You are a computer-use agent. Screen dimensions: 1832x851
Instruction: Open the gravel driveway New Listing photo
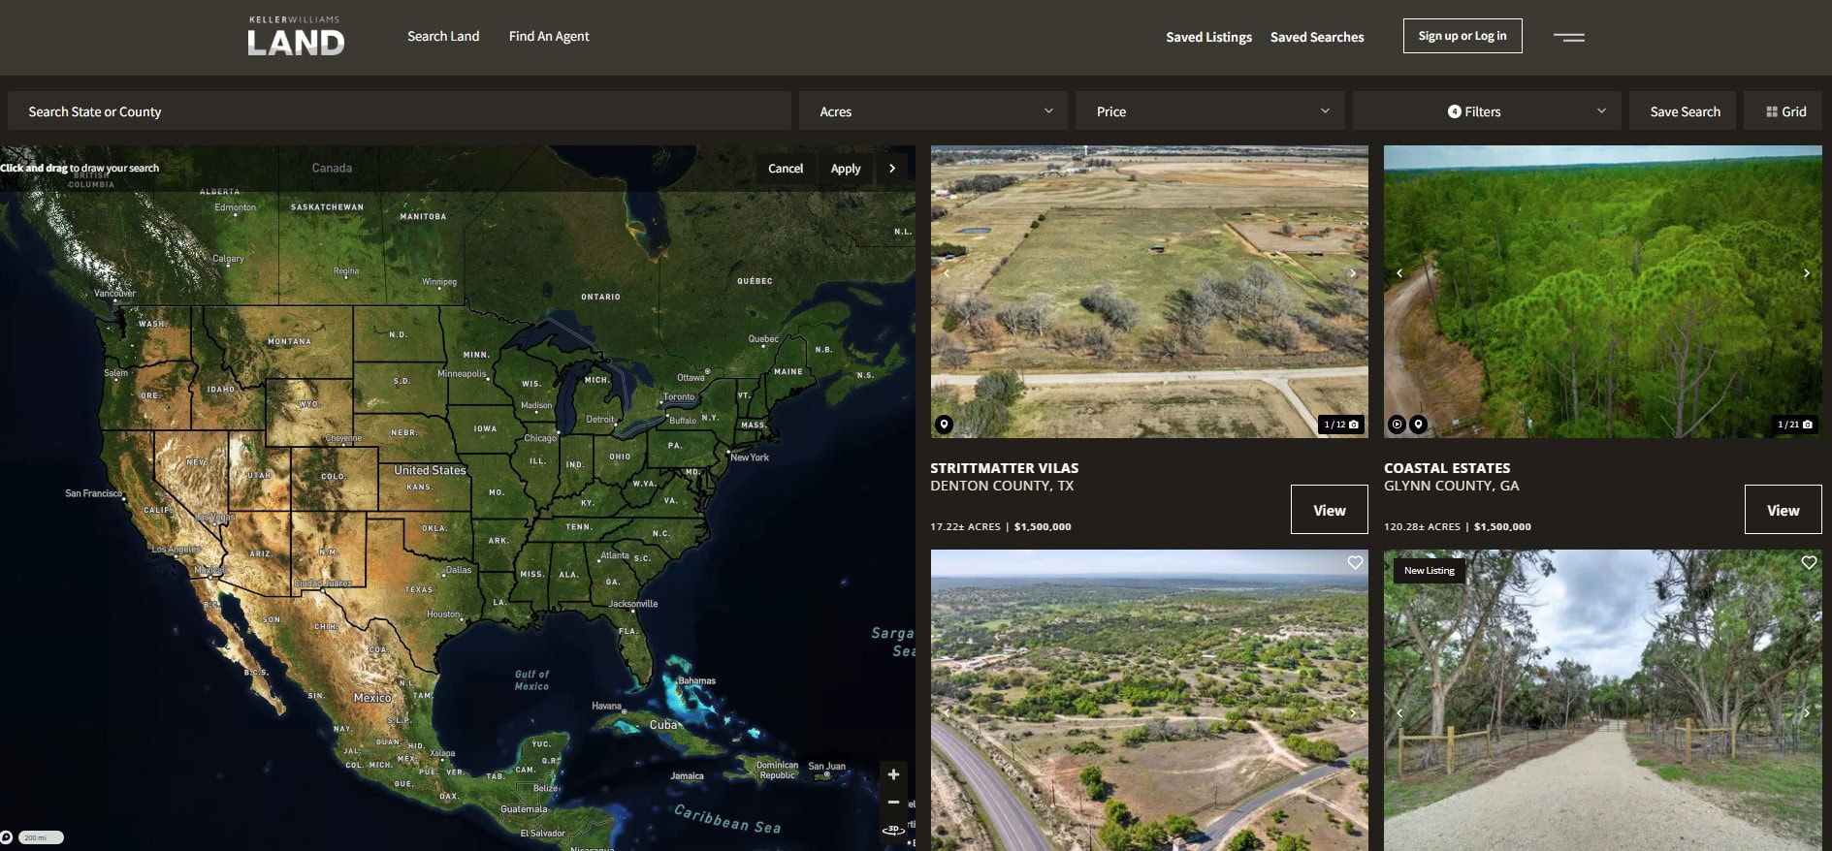(1602, 700)
